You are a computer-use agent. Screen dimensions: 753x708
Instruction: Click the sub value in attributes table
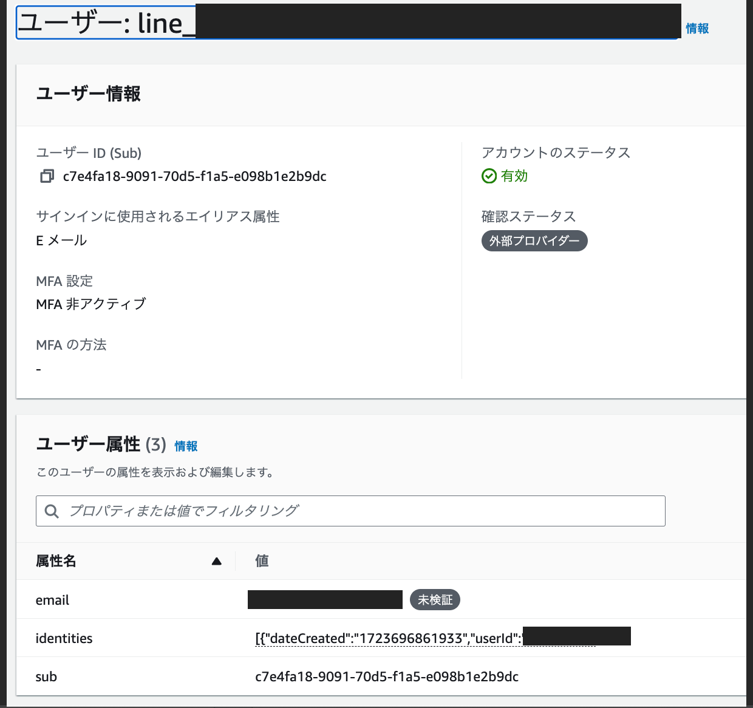(387, 676)
